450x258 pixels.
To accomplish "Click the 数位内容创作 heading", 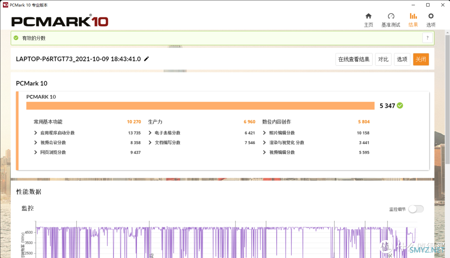I will pos(277,122).
